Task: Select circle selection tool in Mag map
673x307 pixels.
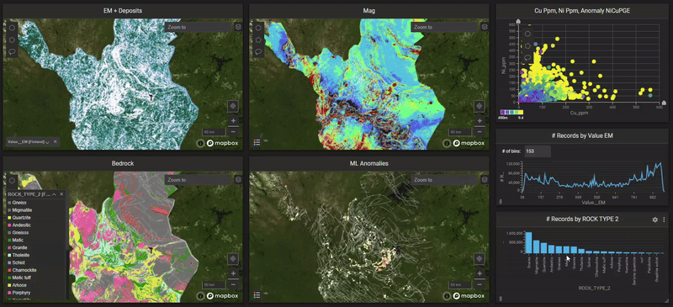Action: pyautogui.click(x=258, y=27)
